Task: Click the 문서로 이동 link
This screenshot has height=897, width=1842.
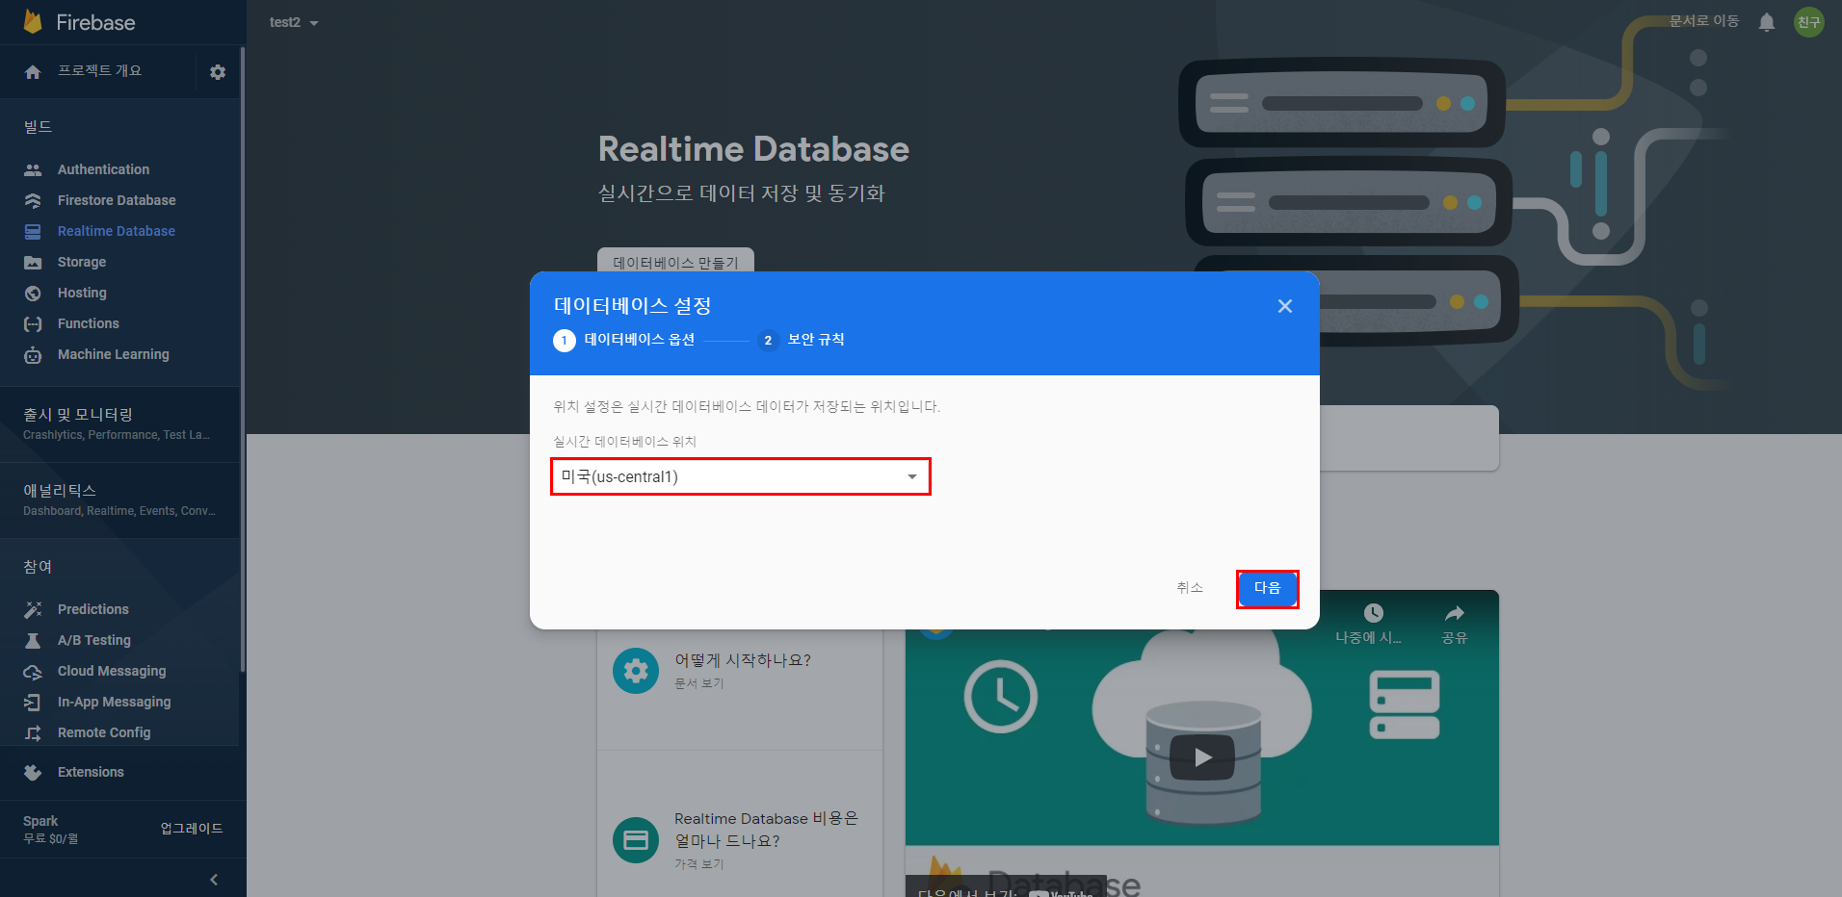Action: coord(1704,21)
